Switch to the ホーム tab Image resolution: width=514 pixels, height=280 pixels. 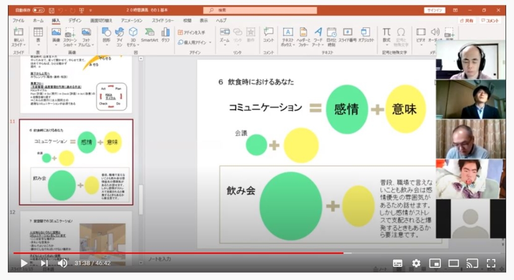38,20
